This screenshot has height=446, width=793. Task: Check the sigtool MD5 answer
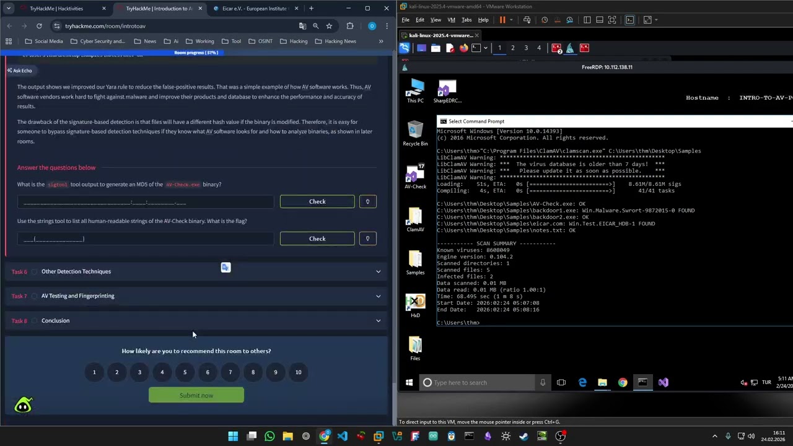pyautogui.click(x=317, y=201)
